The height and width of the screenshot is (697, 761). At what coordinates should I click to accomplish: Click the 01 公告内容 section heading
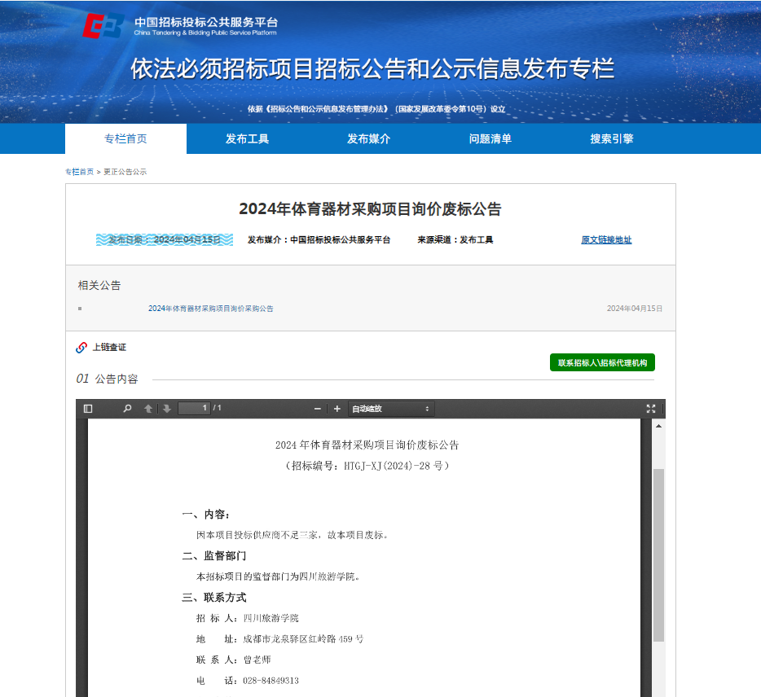pyautogui.click(x=108, y=379)
